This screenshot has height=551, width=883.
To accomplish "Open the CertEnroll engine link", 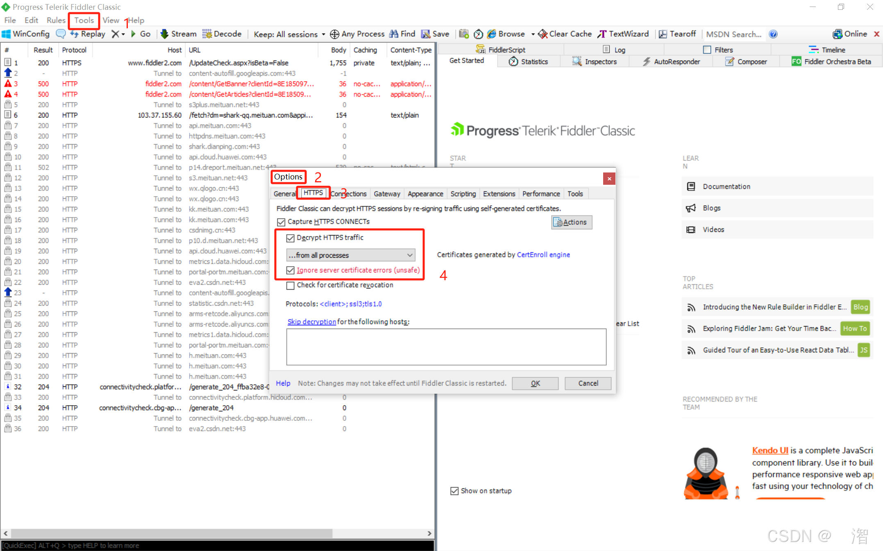I will coord(543,255).
